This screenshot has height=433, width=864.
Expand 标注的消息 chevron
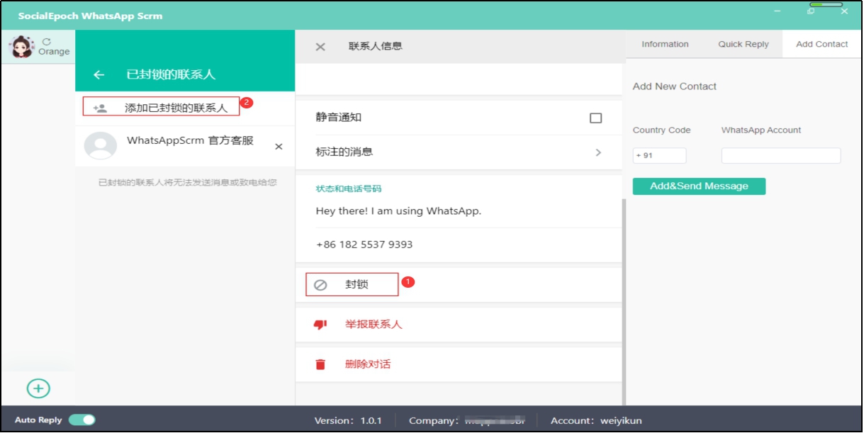coord(598,152)
